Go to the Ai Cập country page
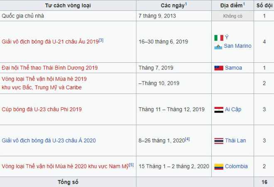The height and width of the screenshot is (187, 274). 233,109
